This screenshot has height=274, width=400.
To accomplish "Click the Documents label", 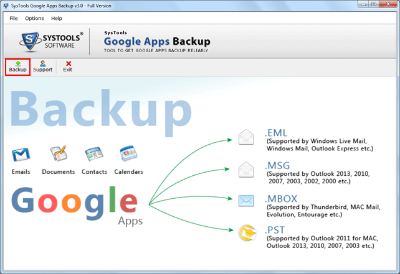I will [59, 172].
